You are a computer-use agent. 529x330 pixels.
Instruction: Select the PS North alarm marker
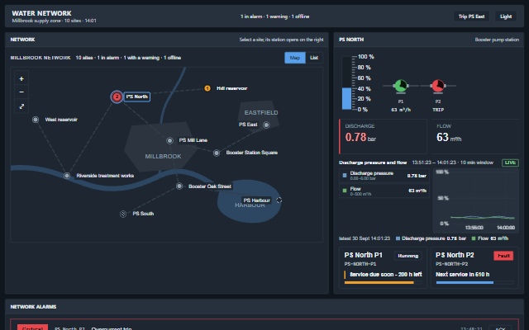[x=117, y=97]
